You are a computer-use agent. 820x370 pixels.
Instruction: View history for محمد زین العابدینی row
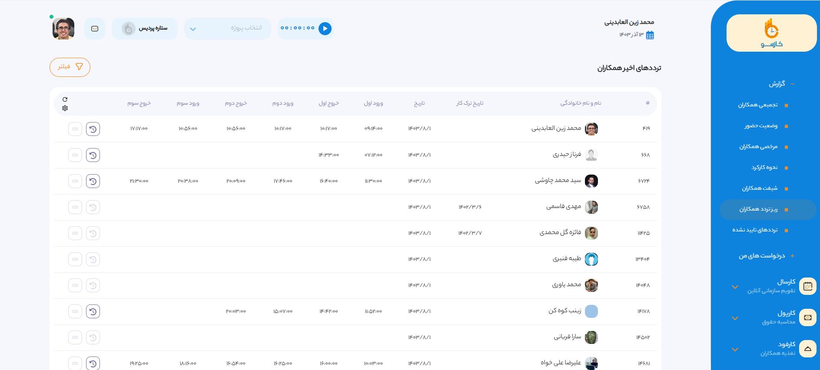point(93,129)
